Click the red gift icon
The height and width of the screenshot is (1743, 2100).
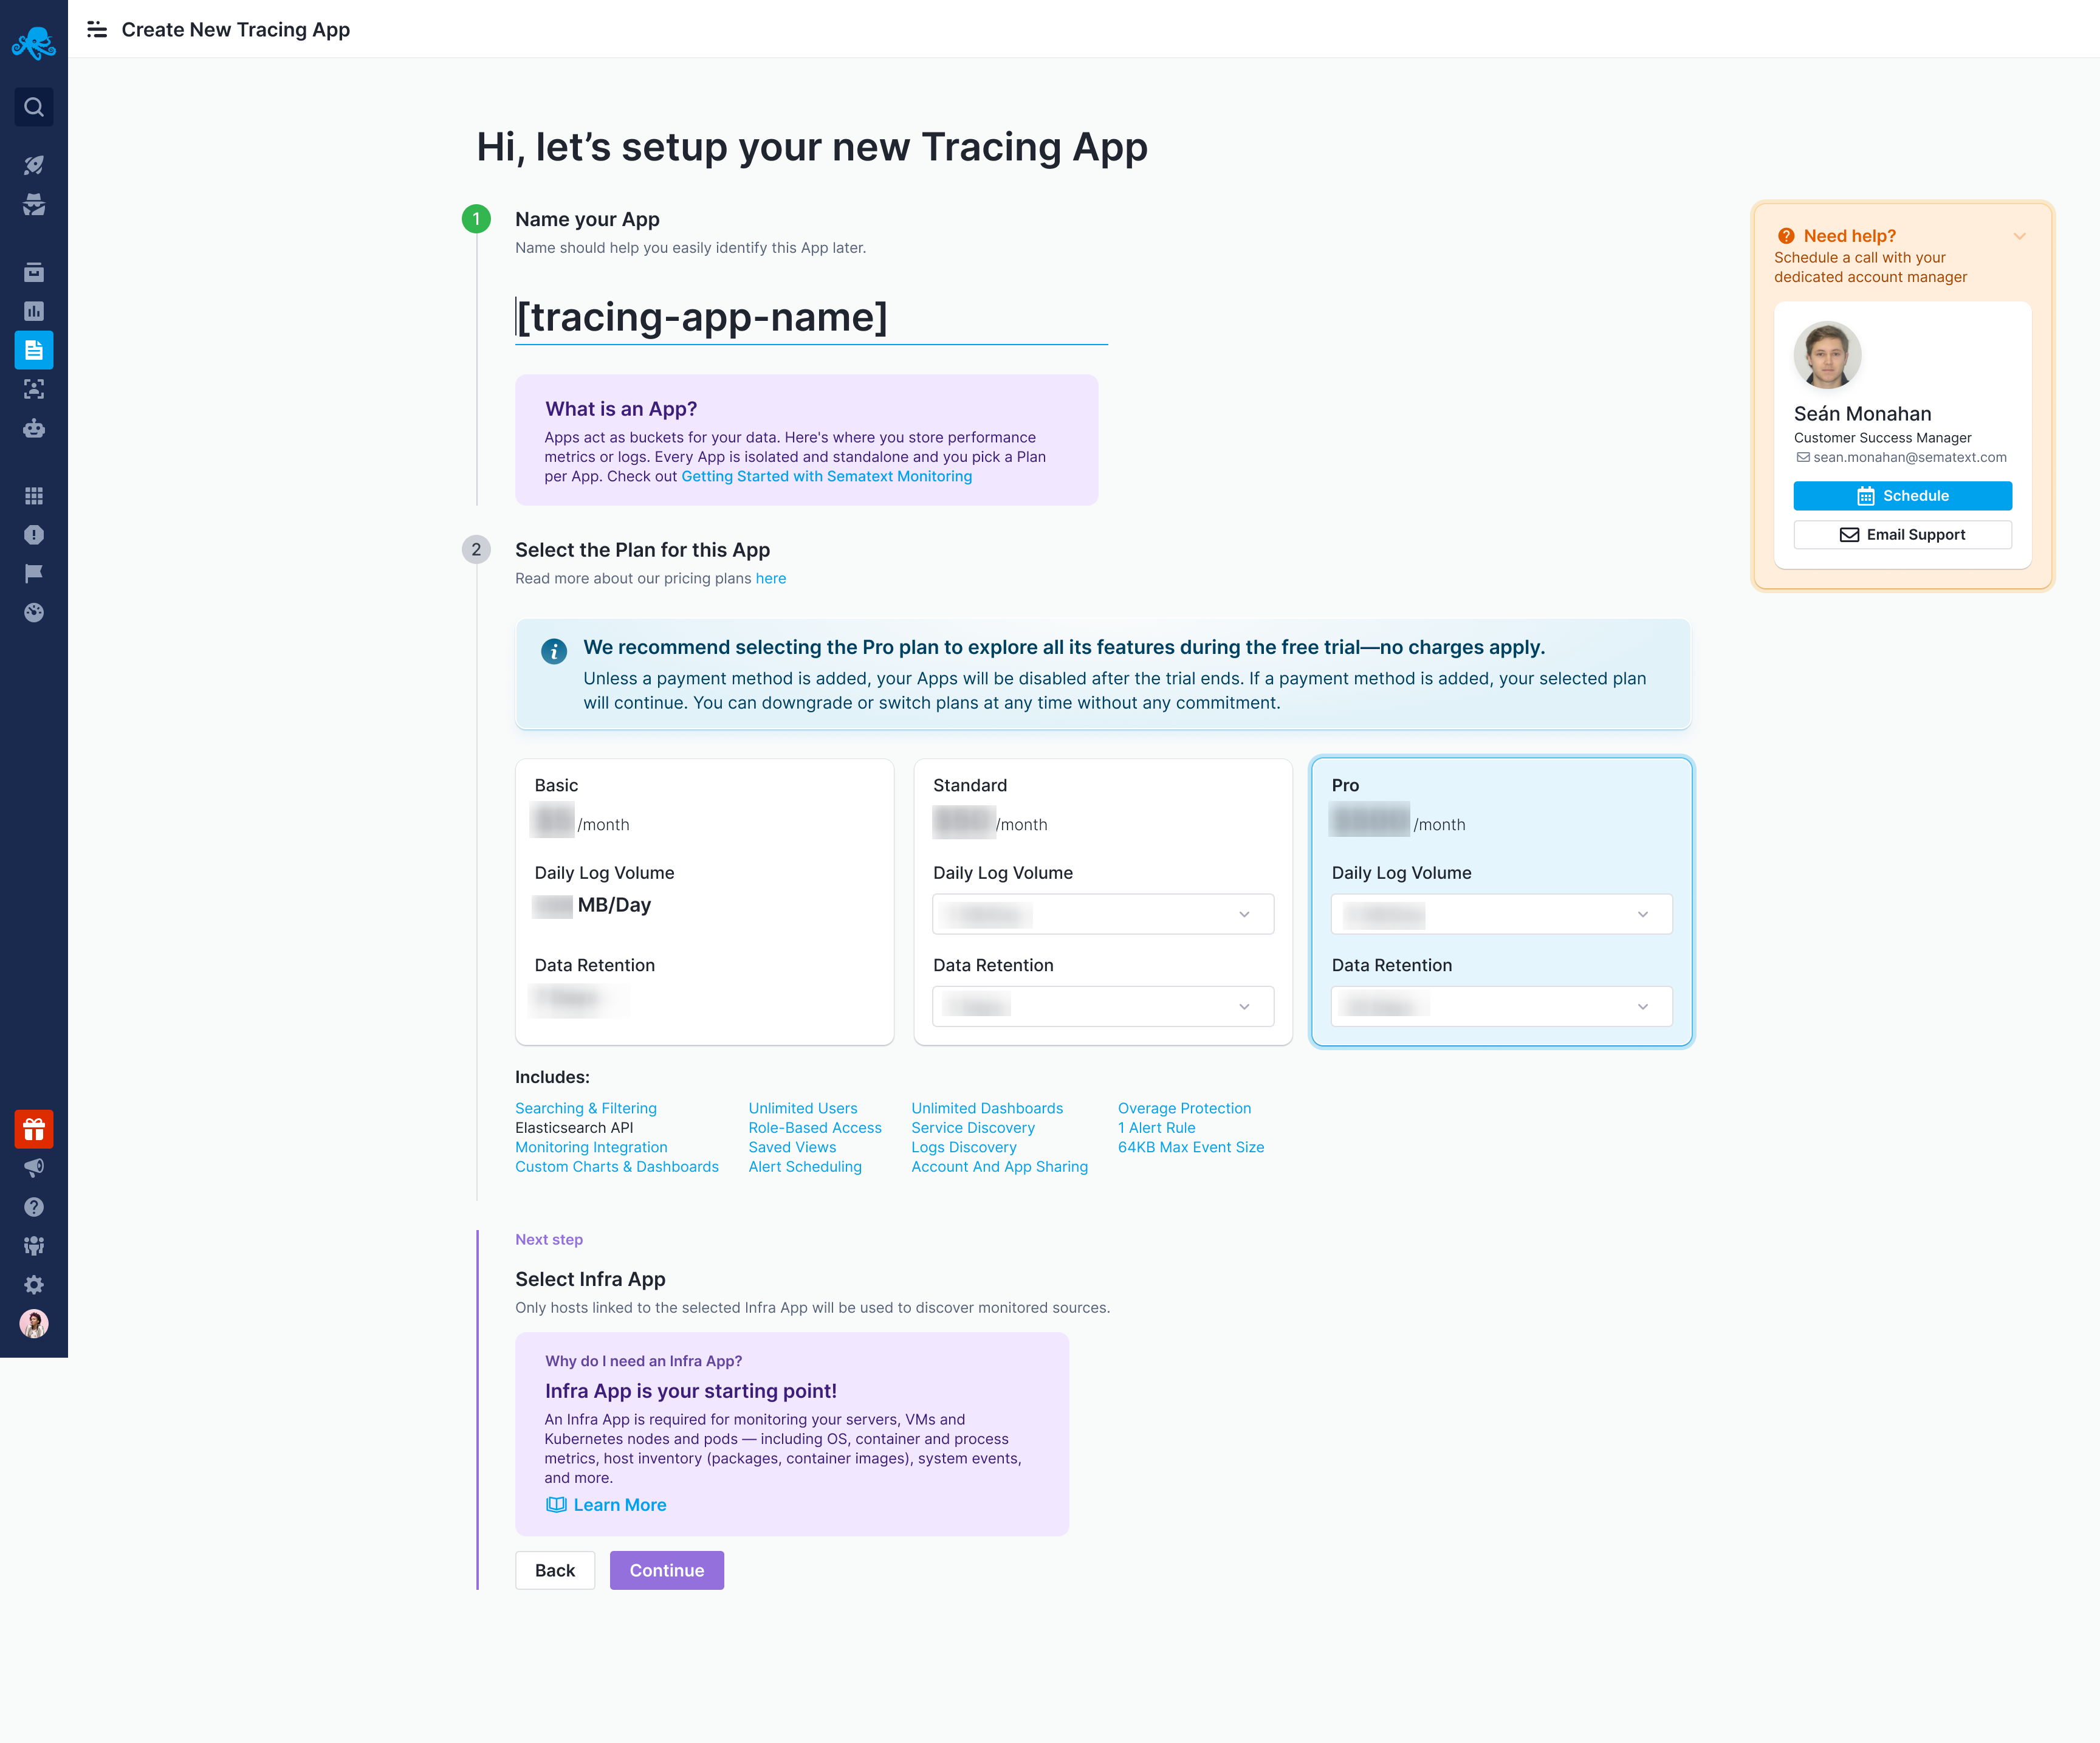pos(34,1129)
